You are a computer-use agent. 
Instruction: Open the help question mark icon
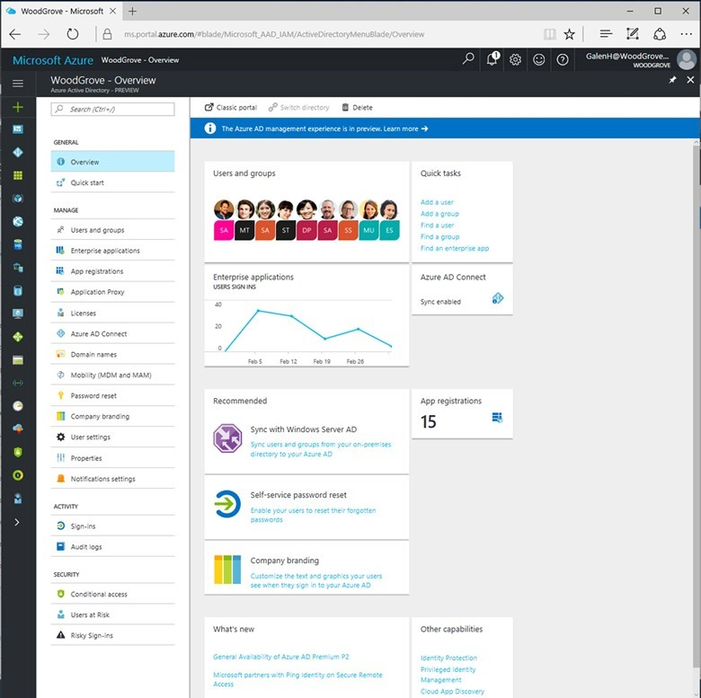point(563,59)
